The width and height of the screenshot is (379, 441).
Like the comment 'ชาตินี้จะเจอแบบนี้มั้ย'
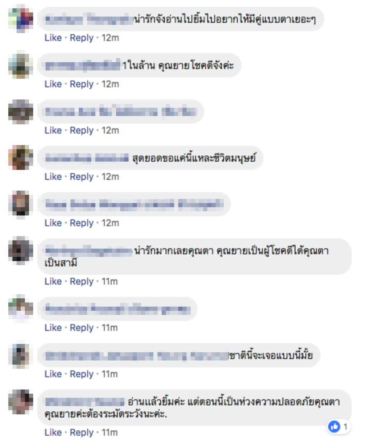53,374
